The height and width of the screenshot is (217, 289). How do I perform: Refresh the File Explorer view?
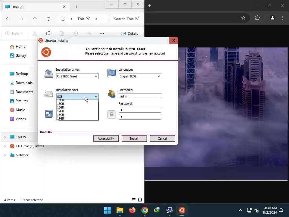[x=49, y=19]
